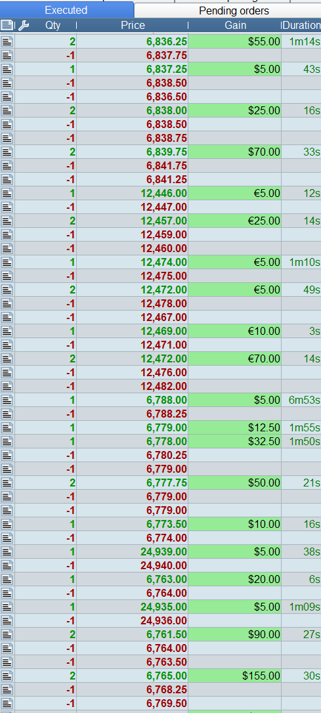Open details icon for the 12,474.00 order
The width and height of the screenshot is (321, 713).
click(x=7, y=263)
